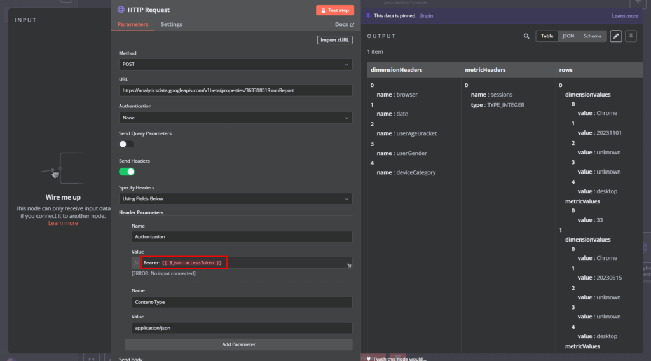Click the 'type : TYPE_INTEGER' entry
Viewport: 651px width, 361px height.
point(497,105)
